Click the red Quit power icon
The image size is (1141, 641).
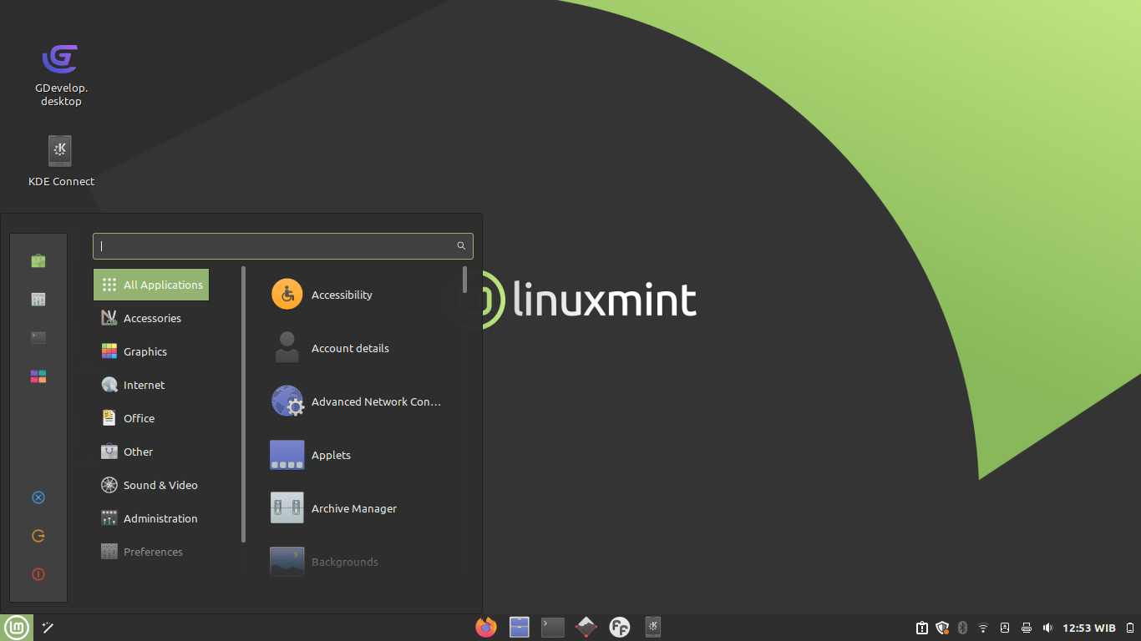click(38, 574)
